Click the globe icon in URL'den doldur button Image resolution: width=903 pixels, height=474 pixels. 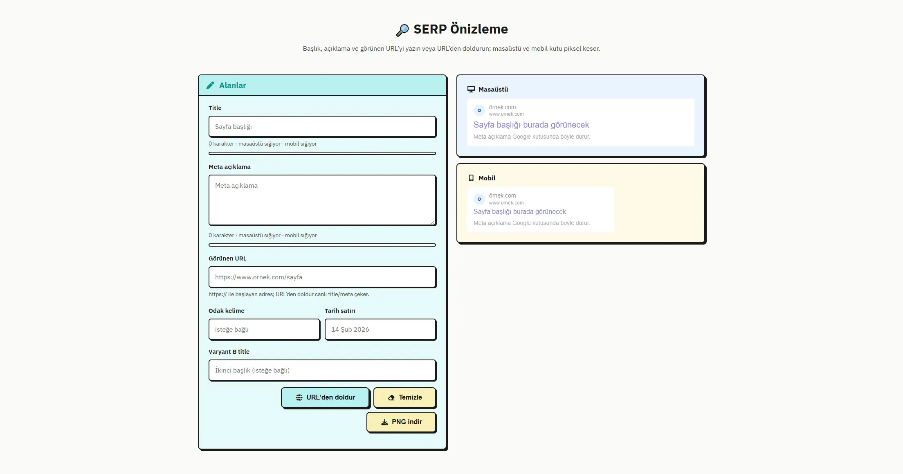[x=299, y=398]
